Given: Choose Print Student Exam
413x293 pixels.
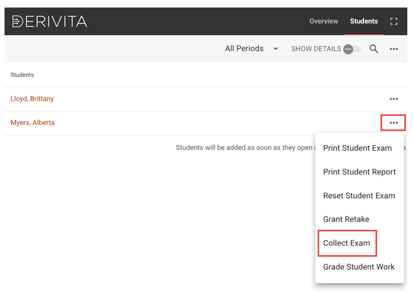Looking at the screenshot, I should (358, 148).
